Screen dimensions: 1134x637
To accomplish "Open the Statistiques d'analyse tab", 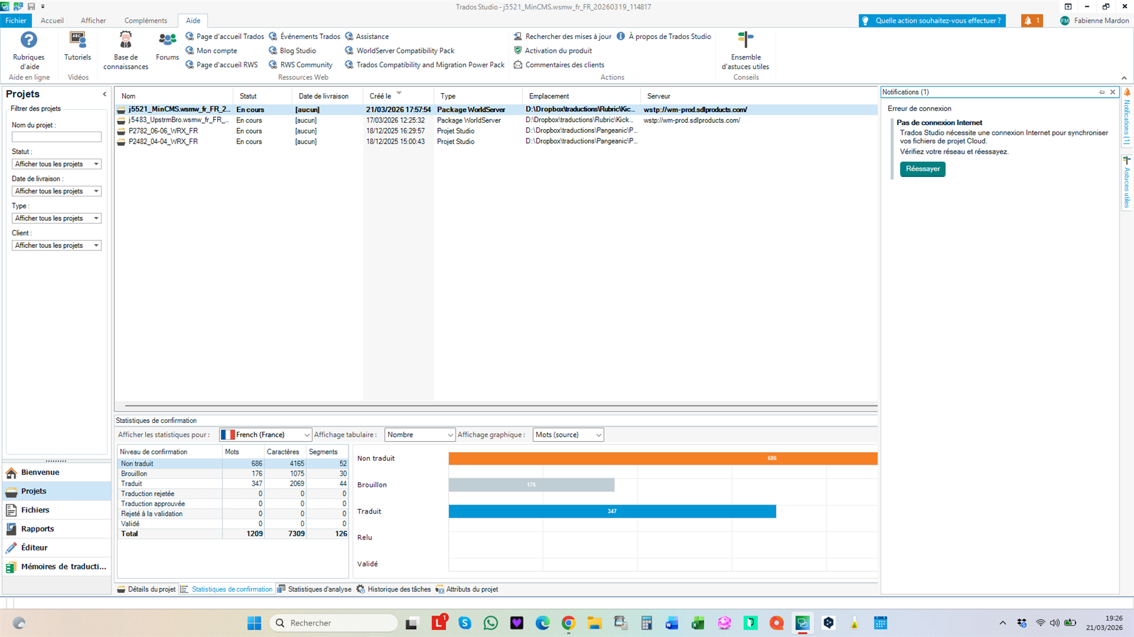I will click(x=319, y=589).
